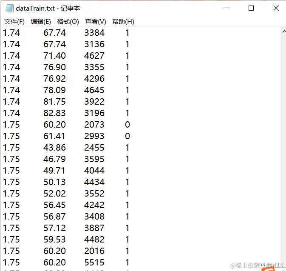Click the value 50.13
286x271 pixels.
tap(54, 182)
